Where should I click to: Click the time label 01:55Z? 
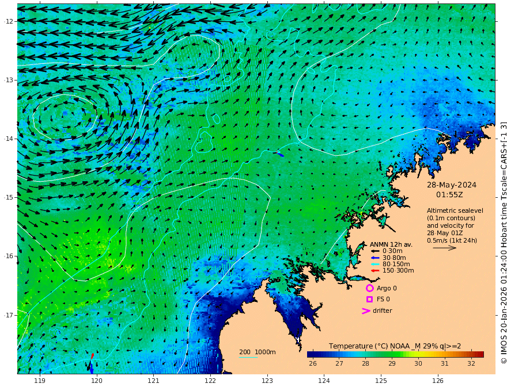(449, 195)
